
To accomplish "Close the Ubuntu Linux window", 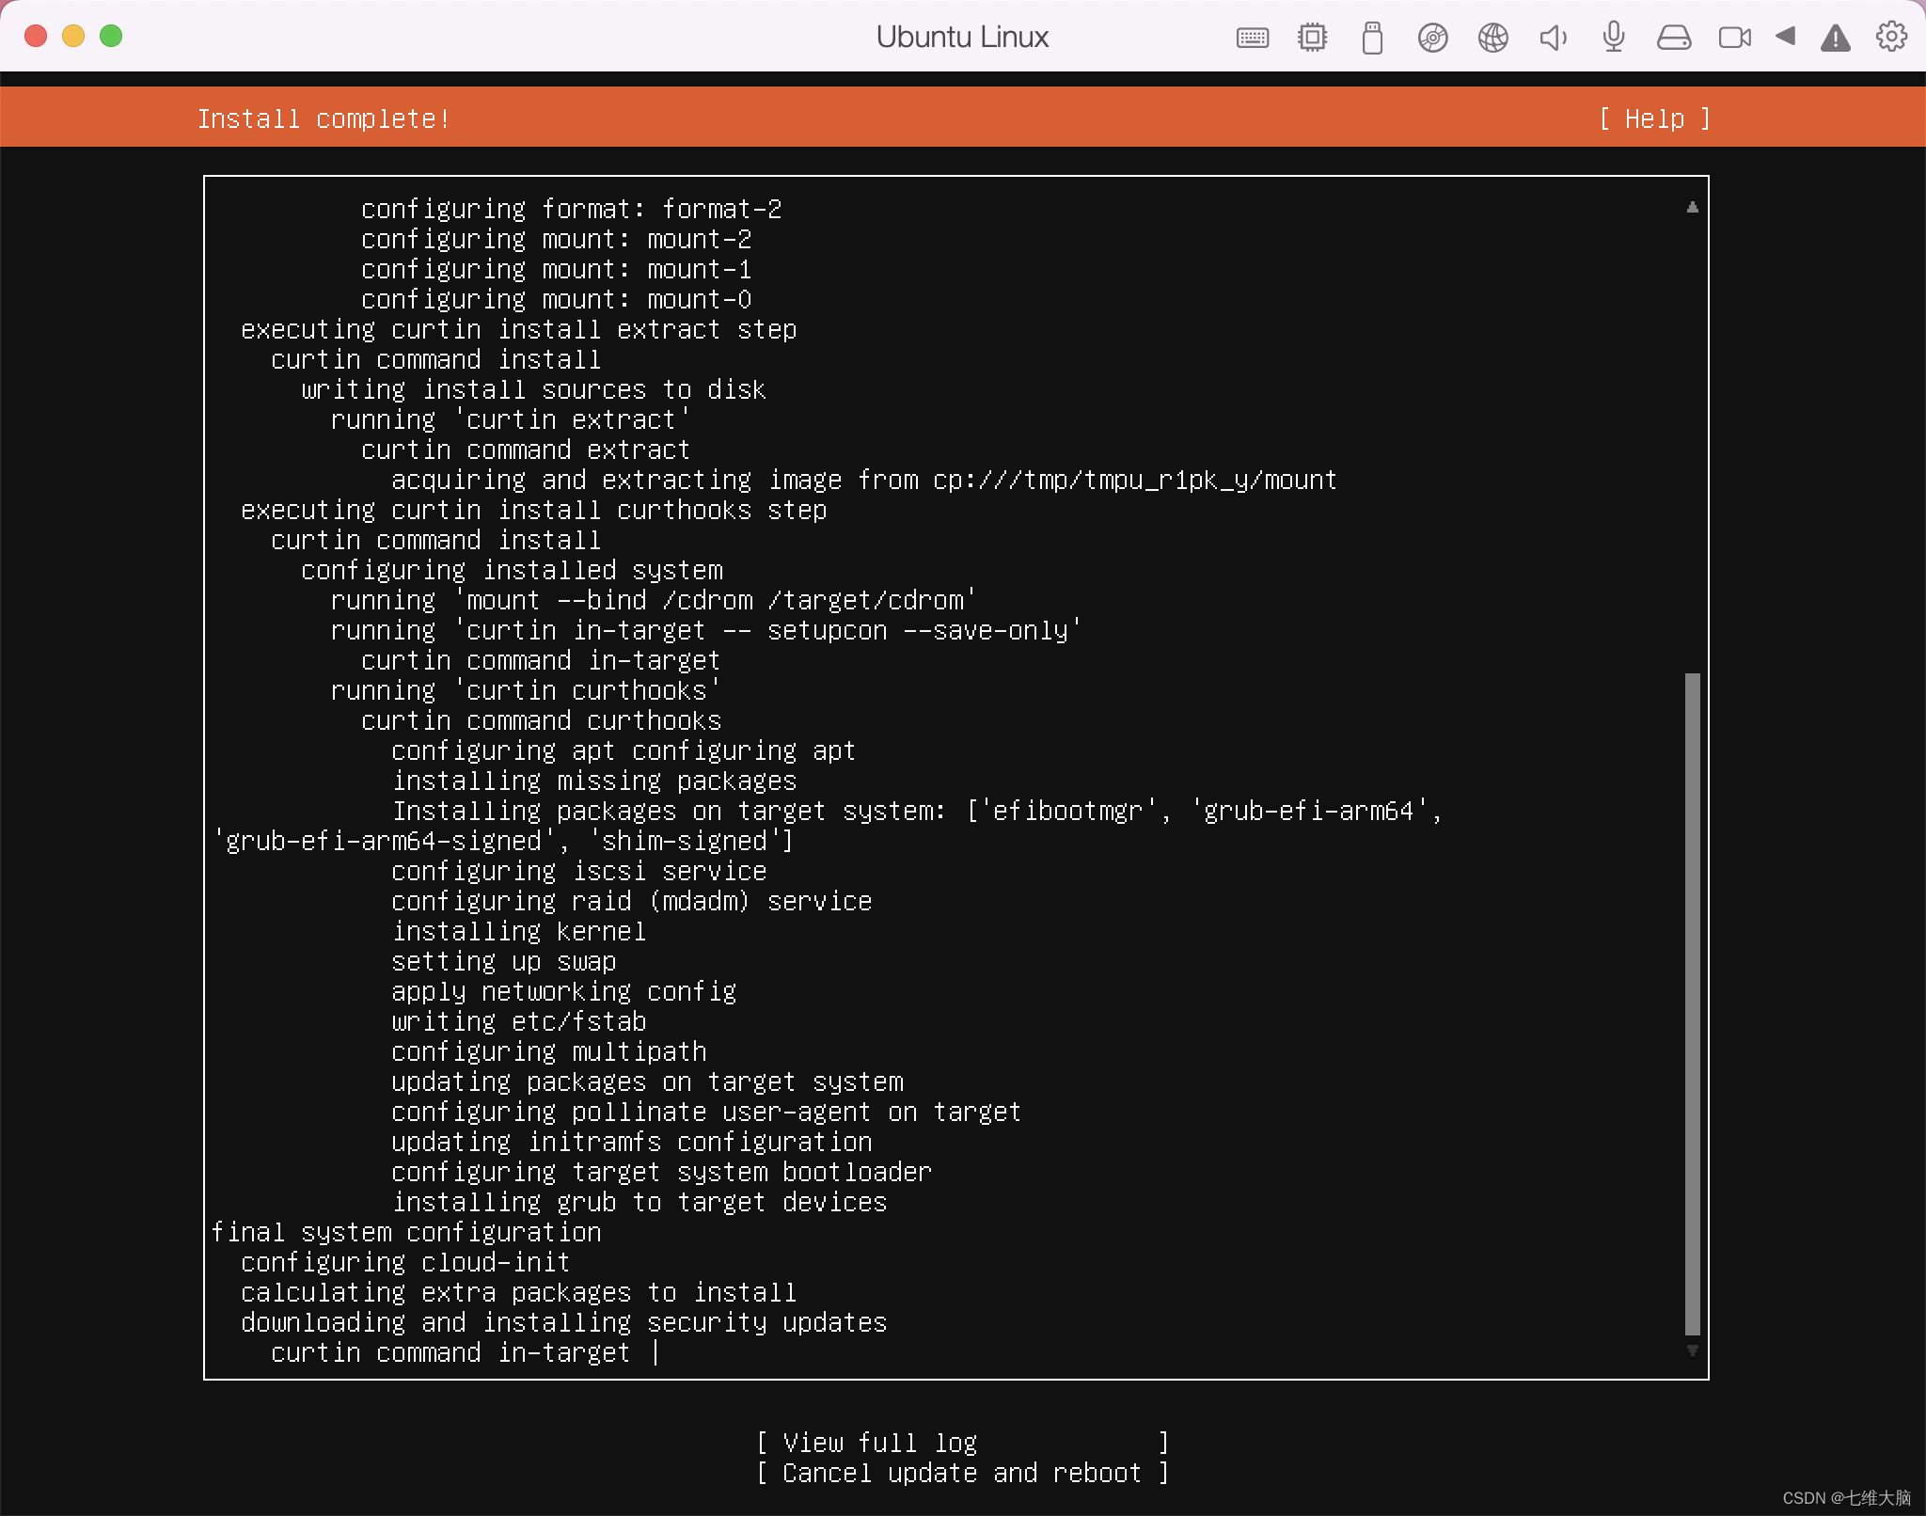I will click(x=36, y=36).
